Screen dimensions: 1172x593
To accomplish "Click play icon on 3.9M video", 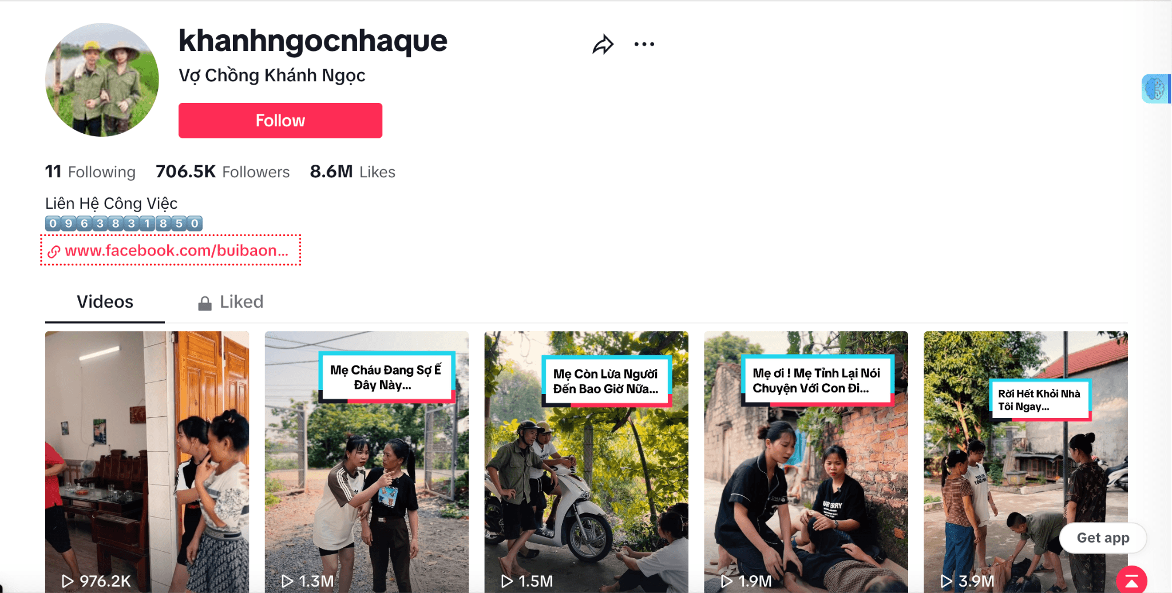I will [x=947, y=581].
